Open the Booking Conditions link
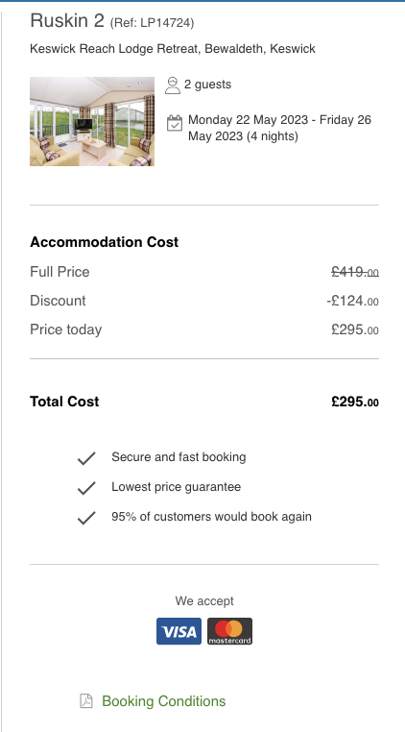405x732 pixels. click(164, 701)
